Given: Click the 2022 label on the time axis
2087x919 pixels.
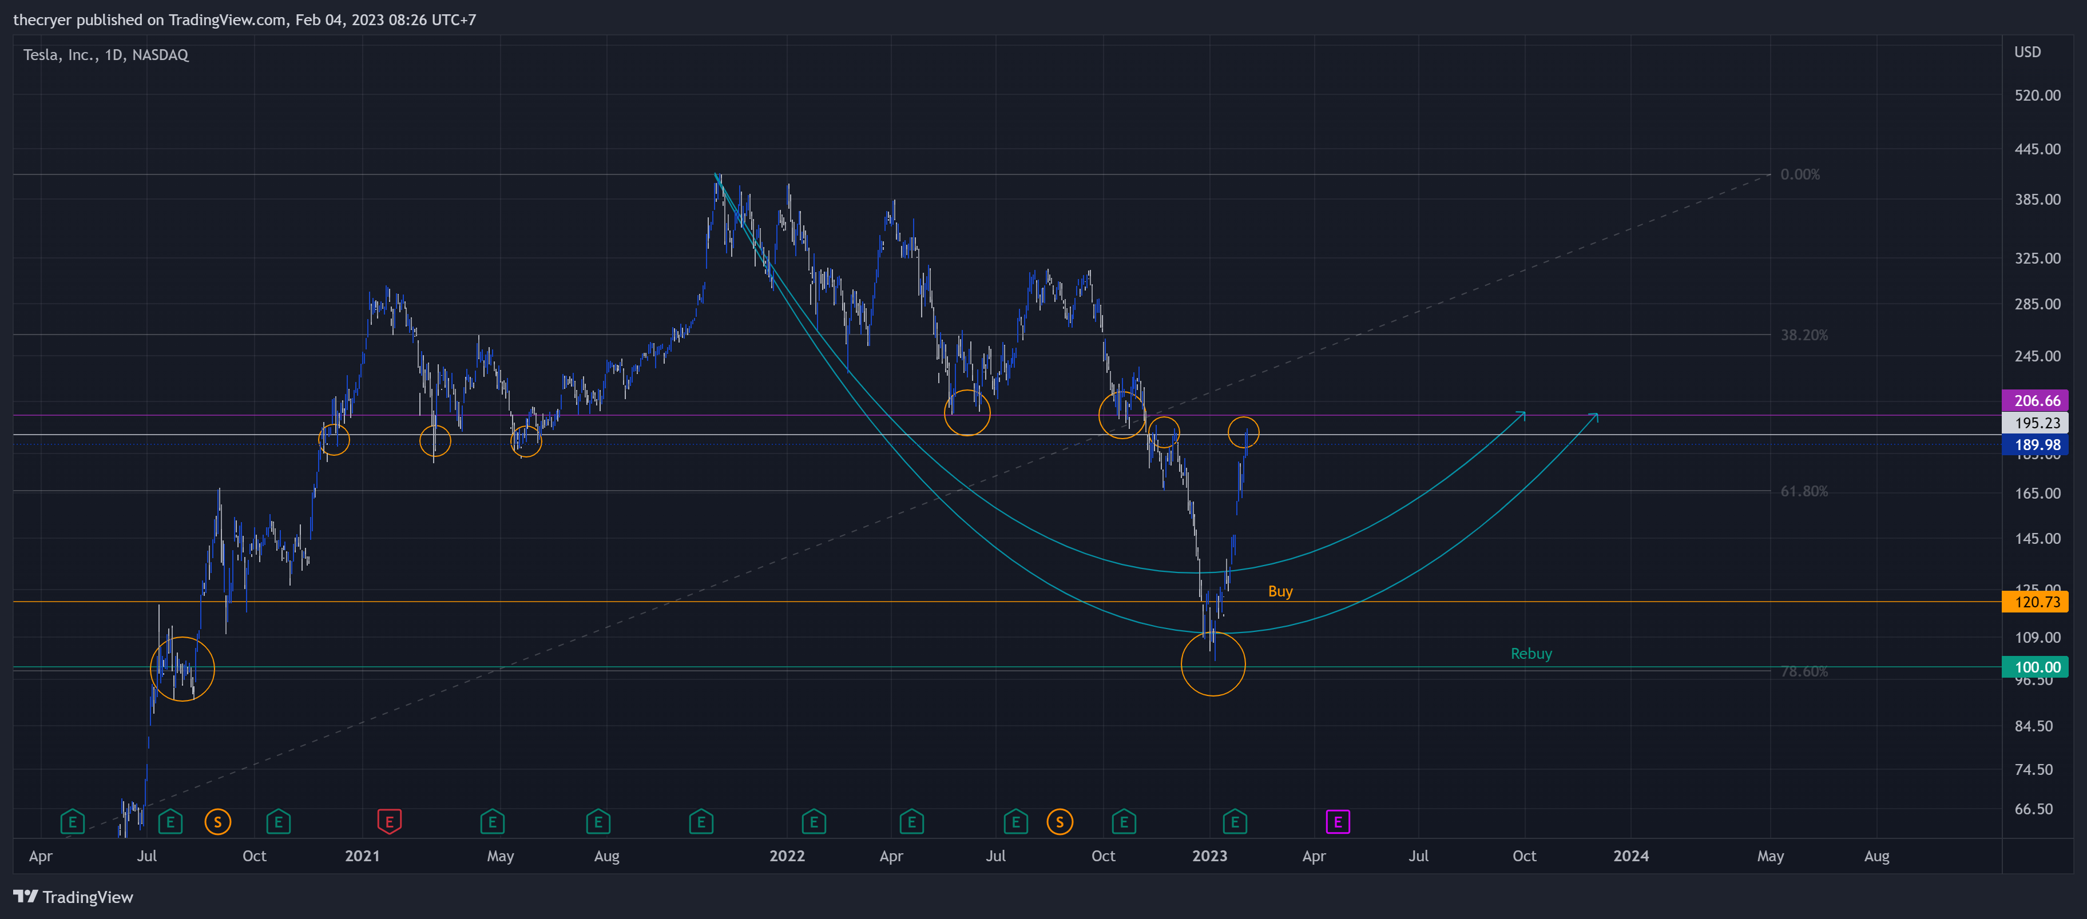Looking at the screenshot, I should click(787, 856).
